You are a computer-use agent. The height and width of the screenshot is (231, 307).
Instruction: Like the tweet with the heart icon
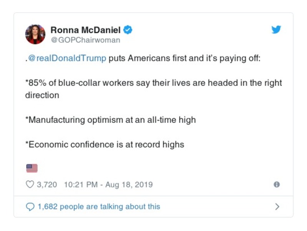click(30, 184)
